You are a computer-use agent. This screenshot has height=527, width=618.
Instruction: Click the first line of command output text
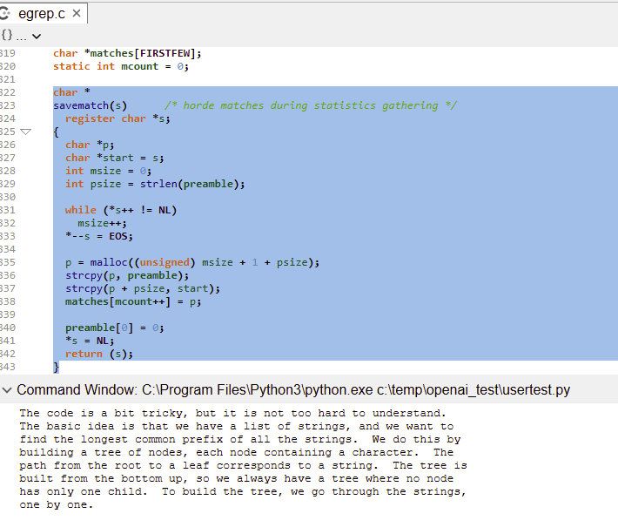[x=232, y=413]
